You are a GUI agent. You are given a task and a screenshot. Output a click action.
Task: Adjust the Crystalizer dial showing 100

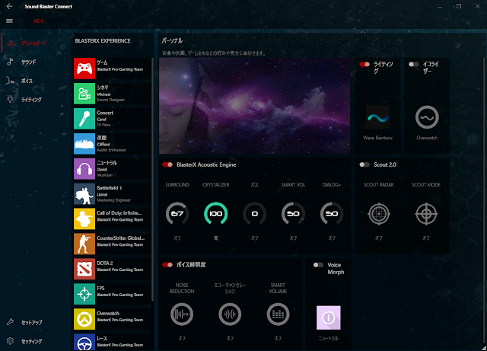pos(216,214)
